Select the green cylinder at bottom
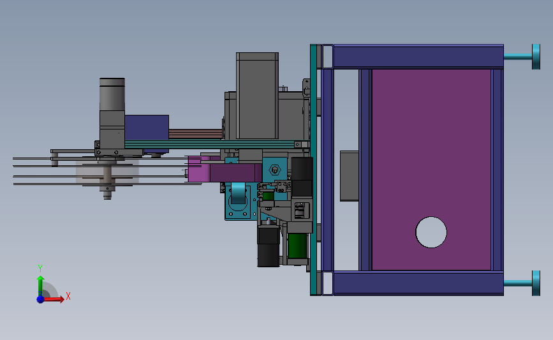The image size is (553, 340). pos(297,246)
